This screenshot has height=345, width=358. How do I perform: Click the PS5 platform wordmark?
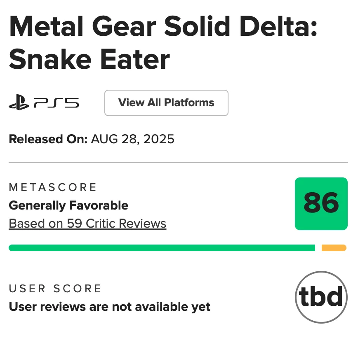click(57, 103)
